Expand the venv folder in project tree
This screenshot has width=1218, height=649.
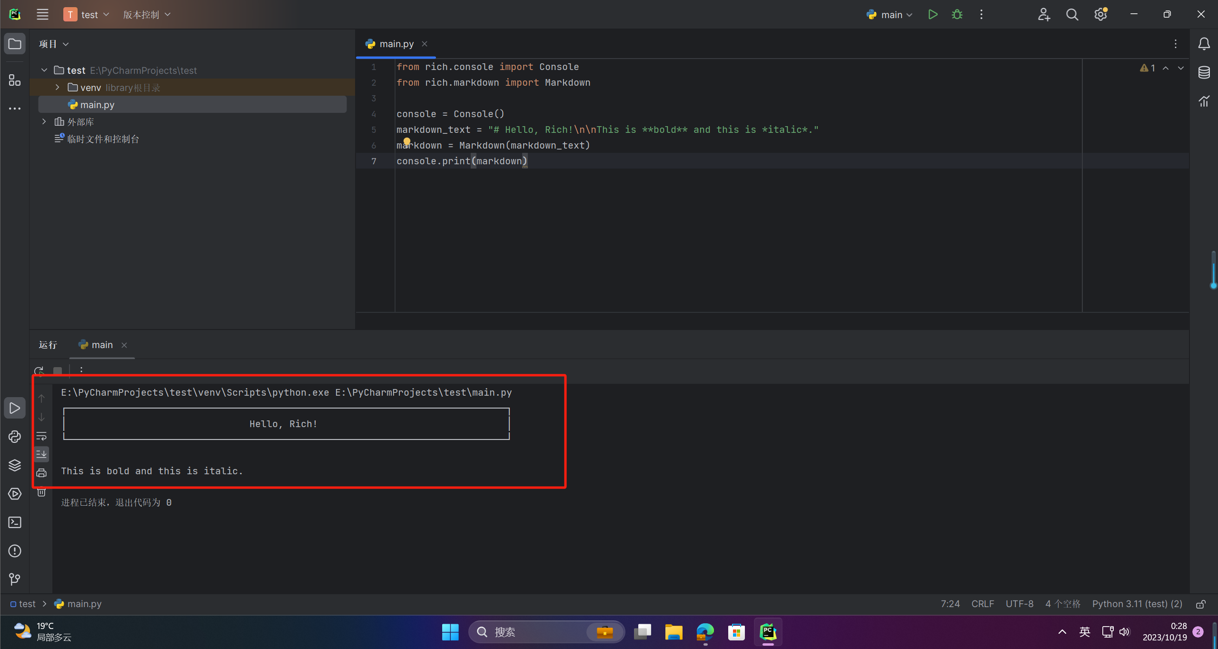point(58,87)
